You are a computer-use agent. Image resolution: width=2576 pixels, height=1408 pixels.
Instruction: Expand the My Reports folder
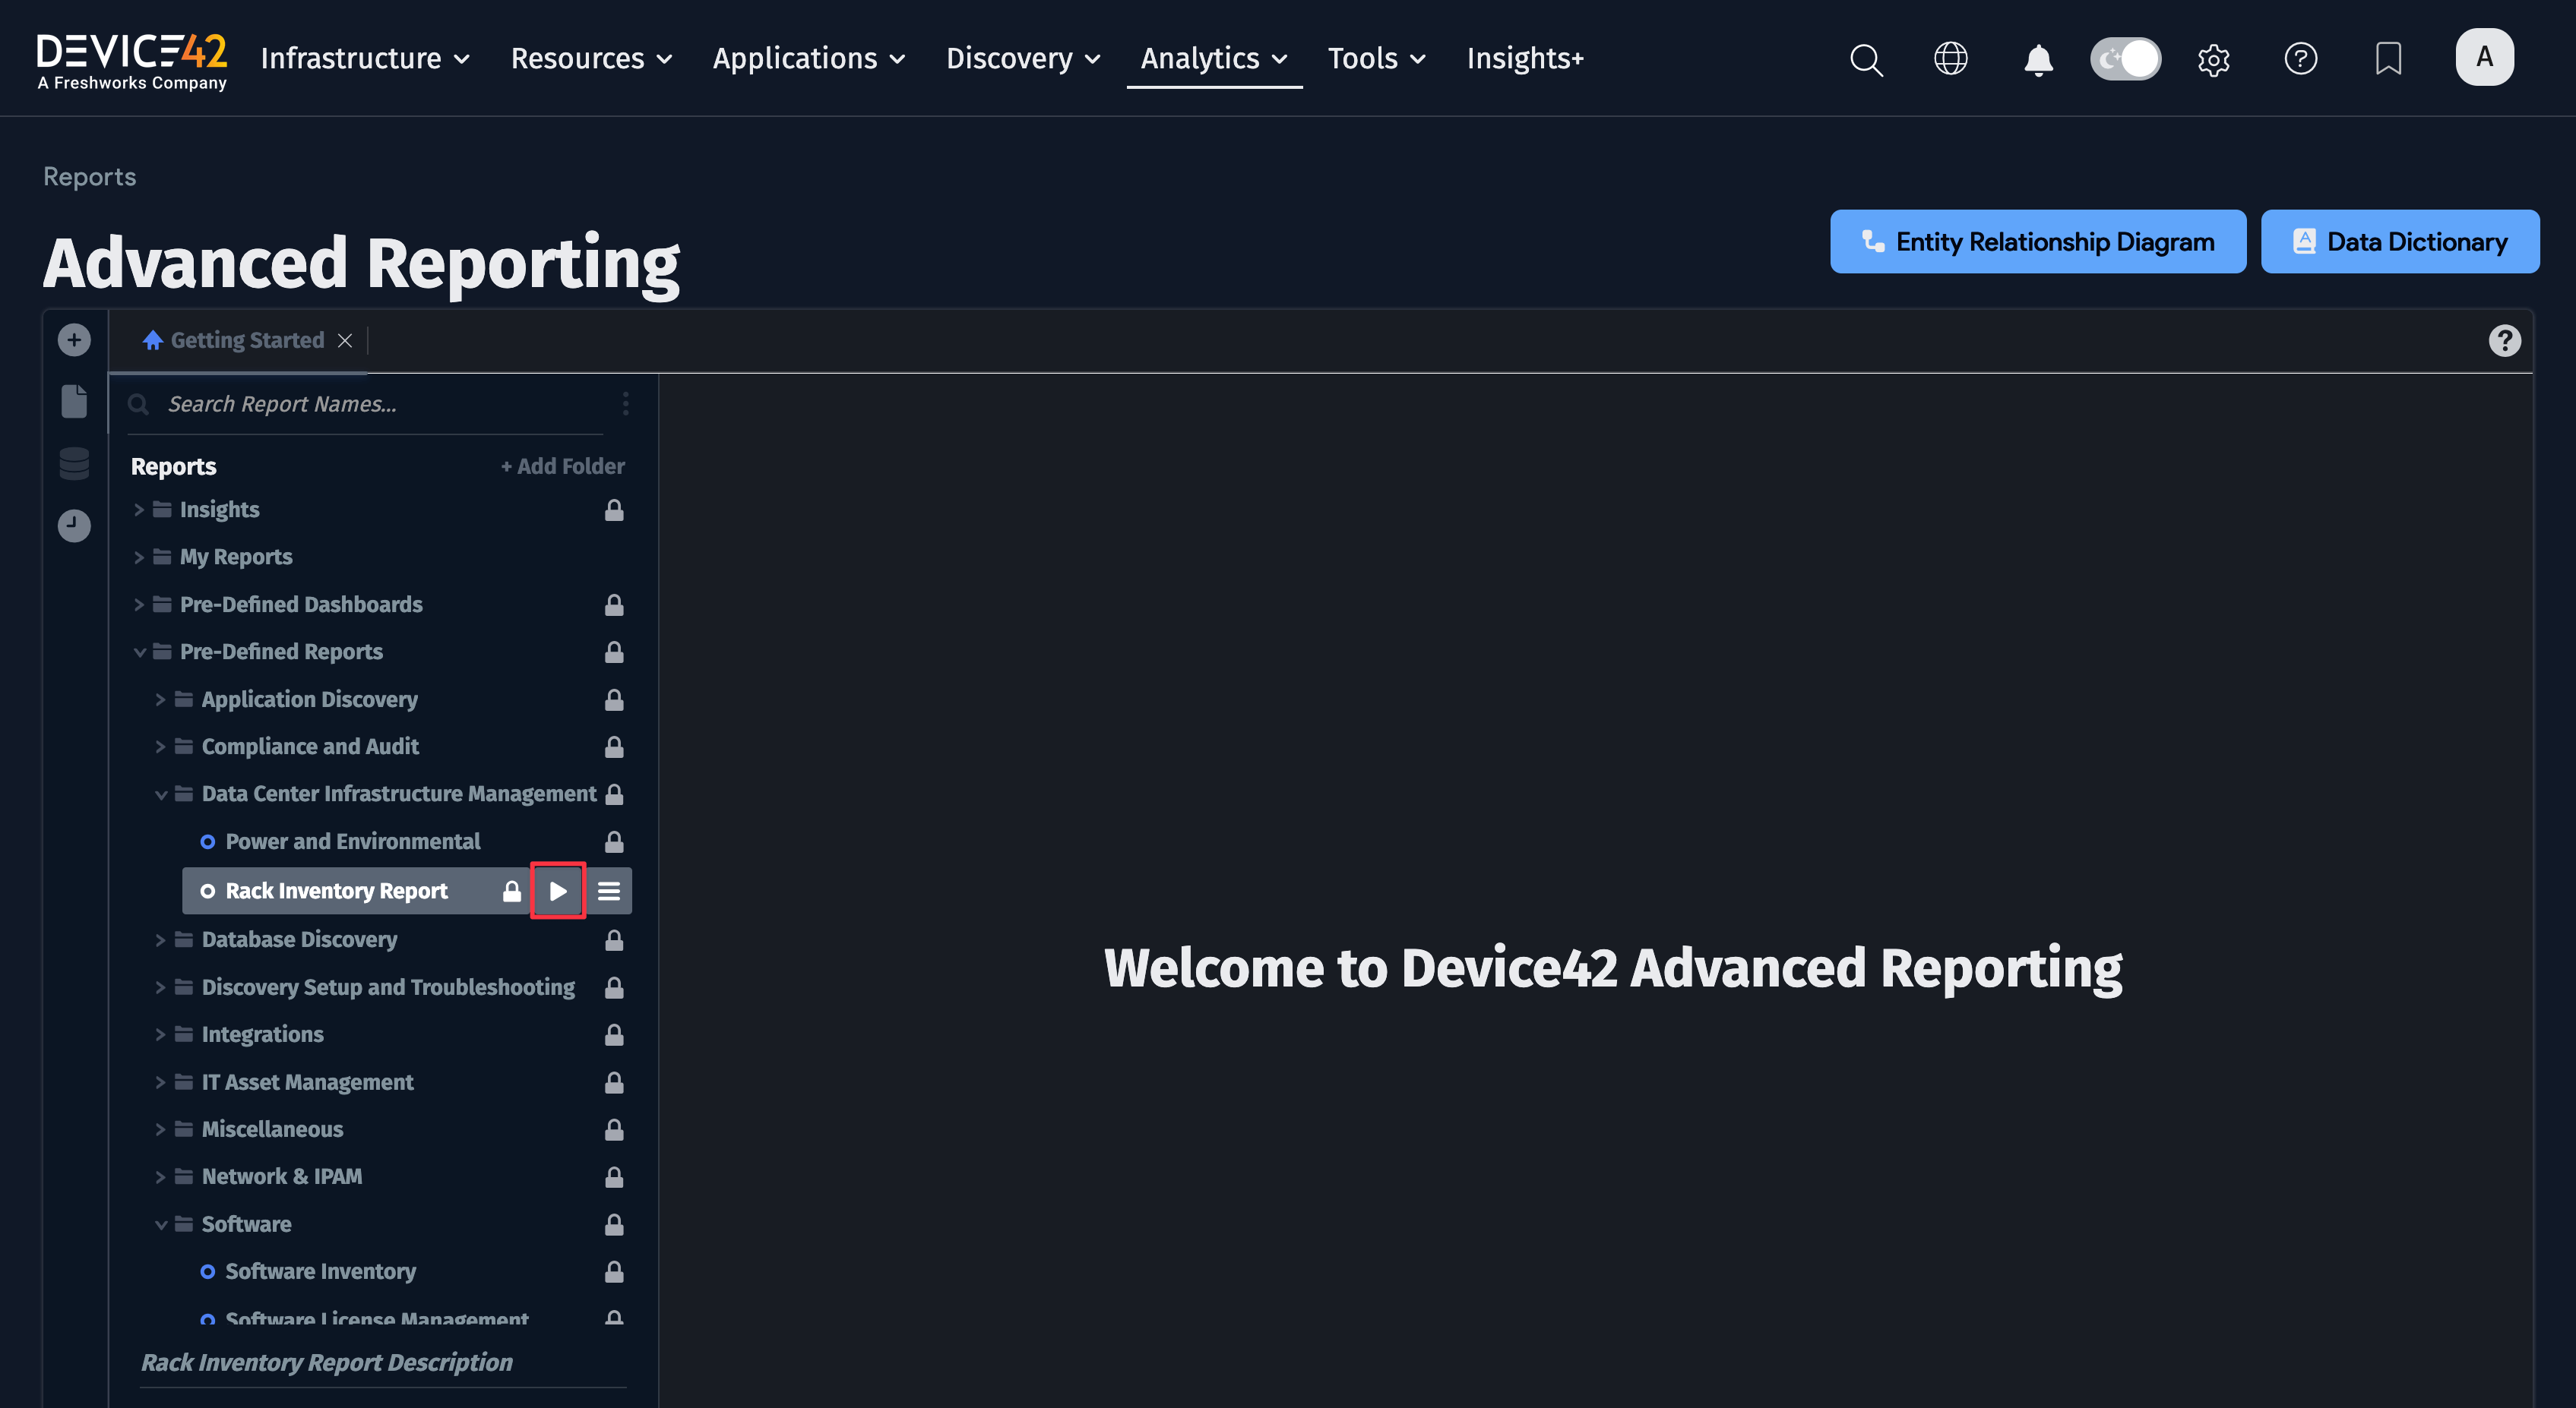click(x=139, y=557)
